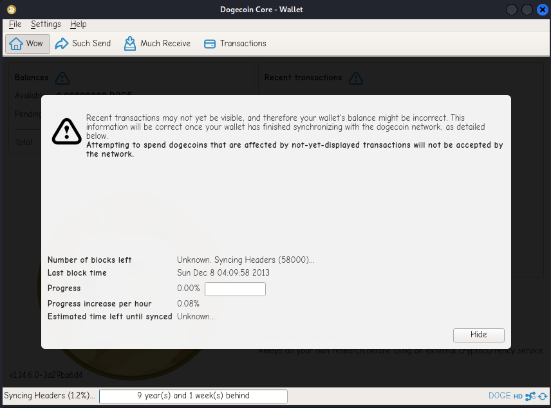Click the Recent transactions warning icon
551x408 pixels.
(355, 78)
